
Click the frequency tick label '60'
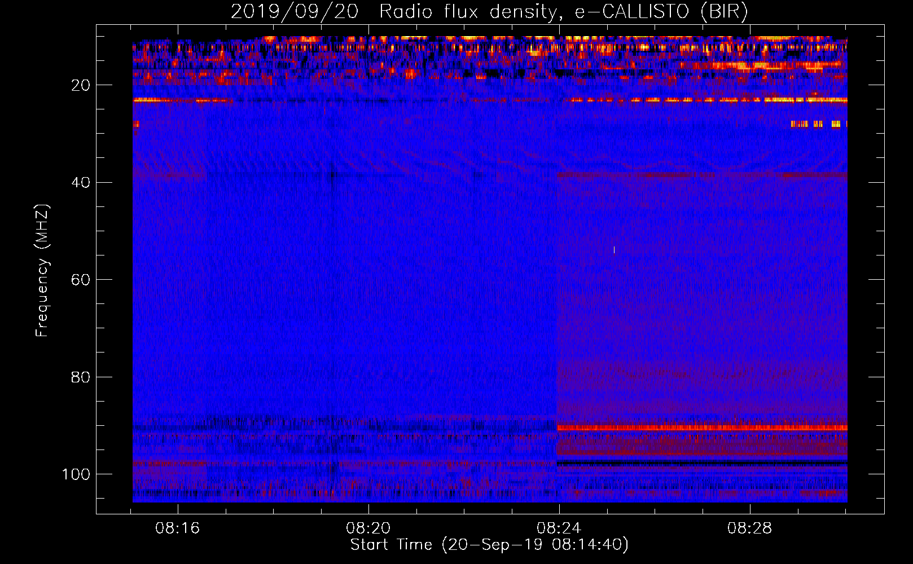[80, 280]
